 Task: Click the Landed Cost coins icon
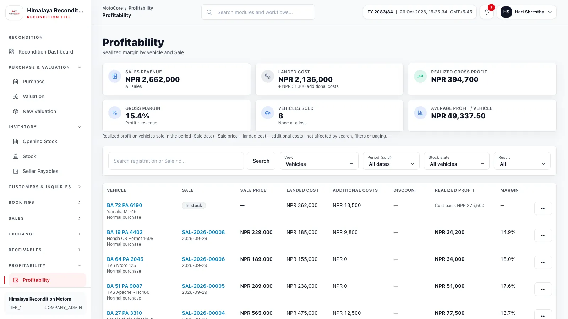point(268,76)
